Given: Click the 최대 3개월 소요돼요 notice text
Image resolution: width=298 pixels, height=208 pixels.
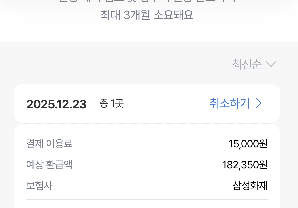Looking at the screenshot, I should point(147,15).
